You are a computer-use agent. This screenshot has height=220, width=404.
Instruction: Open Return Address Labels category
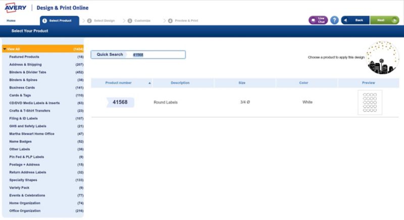(x=28, y=173)
